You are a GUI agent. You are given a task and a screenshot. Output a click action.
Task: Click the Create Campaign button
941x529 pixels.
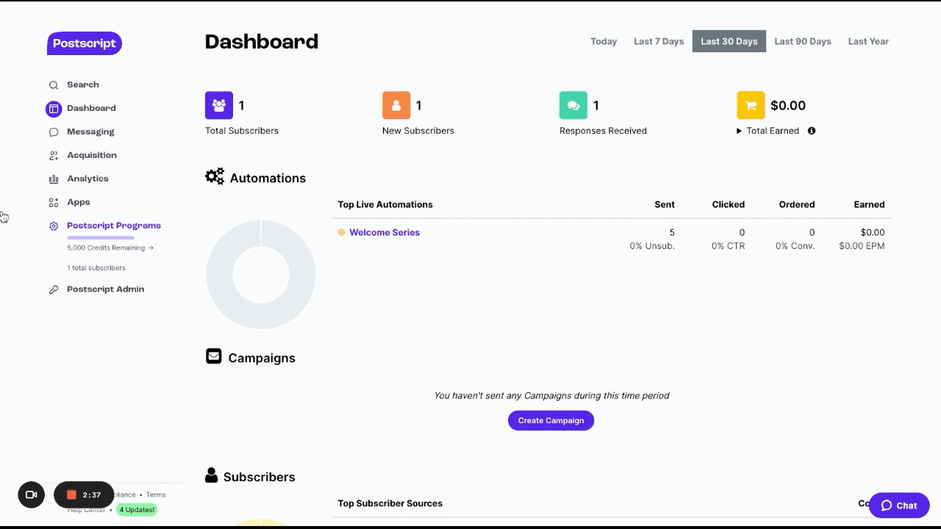click(551, 420)
